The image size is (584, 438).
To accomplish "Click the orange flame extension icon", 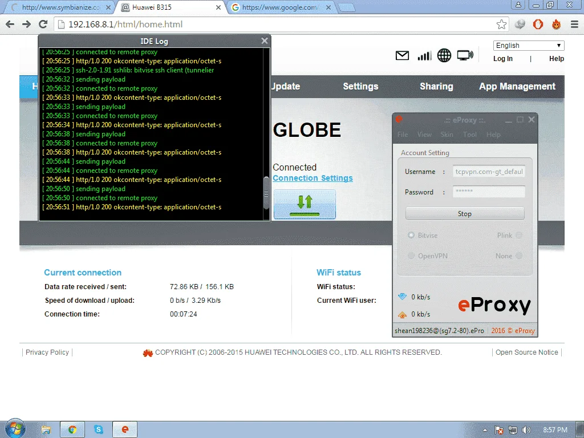I will click(x=556, y=24).
